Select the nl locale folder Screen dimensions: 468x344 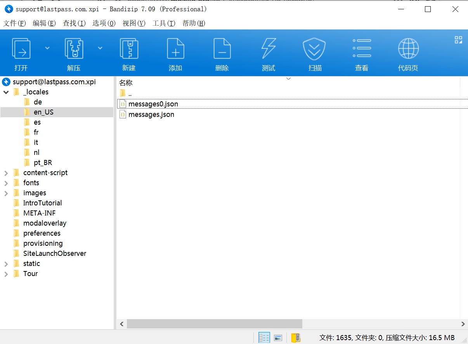click(x=36, y=153)
